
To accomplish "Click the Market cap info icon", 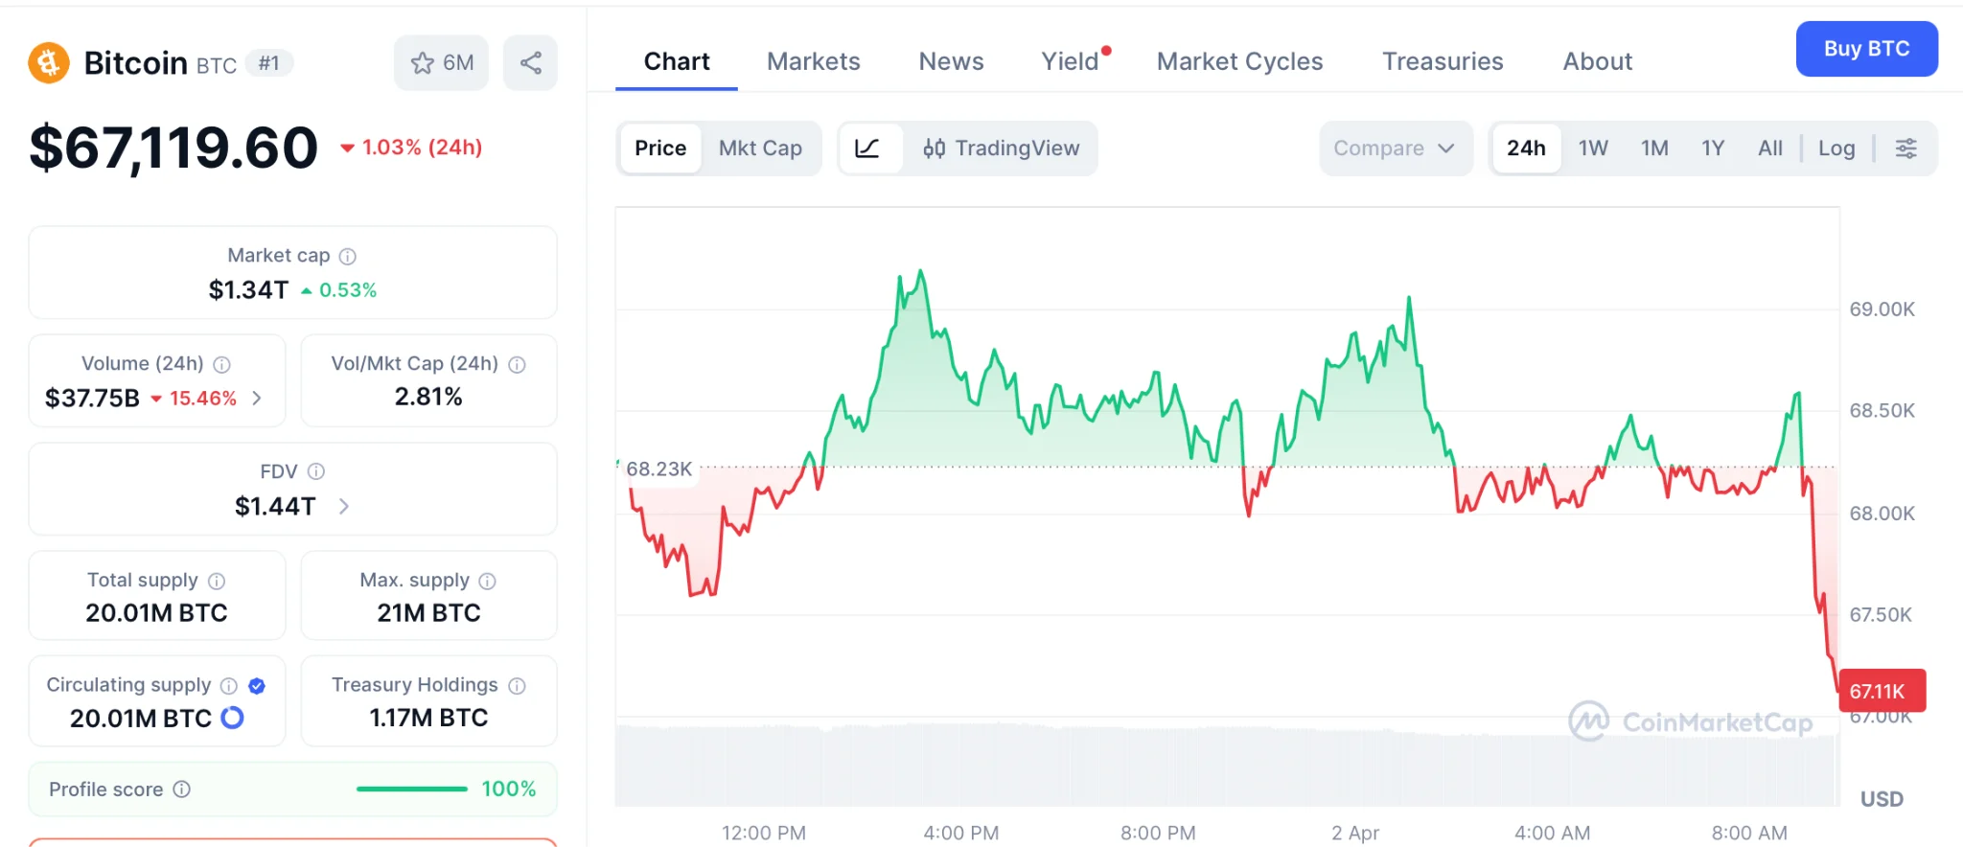I will tap(347, 256).
